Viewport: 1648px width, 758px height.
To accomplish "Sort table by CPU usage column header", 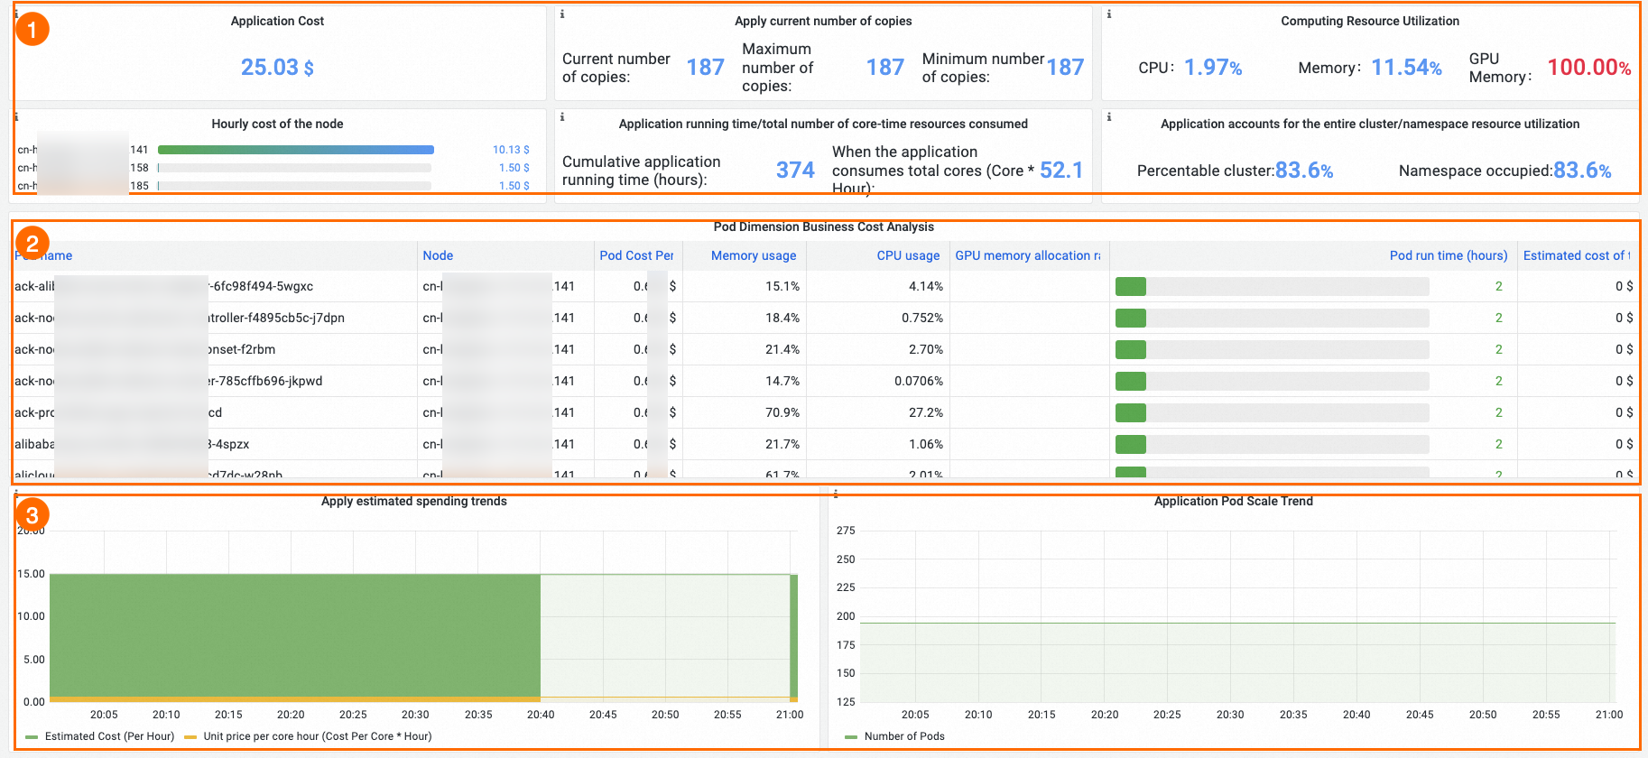I will pyautogui.click(x=908, y=255).
